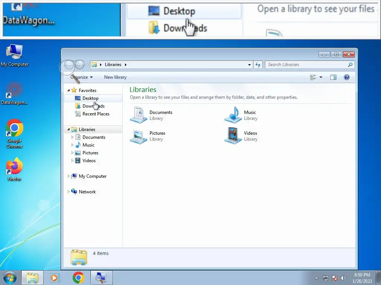The height and width of the screenshot is (285, 381).
Task: Select Recent Places under Favorites
Action: (93, 114)
